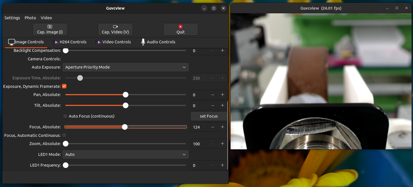Click the monitor icon on Image Controls tab
The image size is (413, 187).
click(x=12, y=42)
